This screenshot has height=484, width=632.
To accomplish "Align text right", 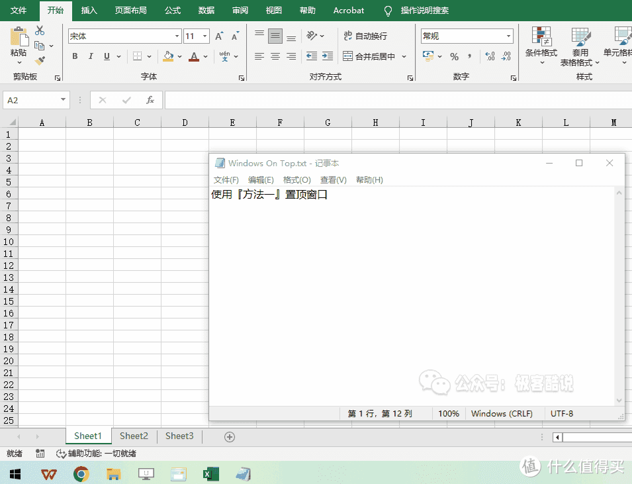I will (291, 56).
